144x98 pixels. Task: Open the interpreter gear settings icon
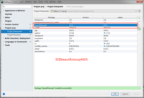[139, 11]
